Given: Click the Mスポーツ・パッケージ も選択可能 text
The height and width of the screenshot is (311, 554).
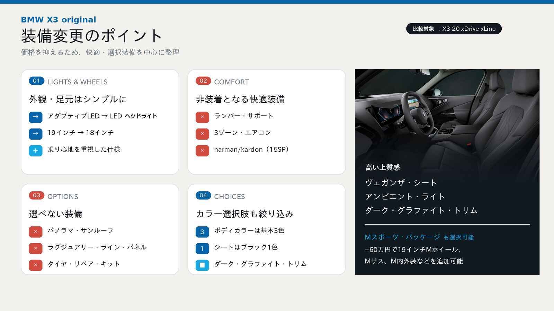Looking at the screenshot, I should [x=419, y=237].
